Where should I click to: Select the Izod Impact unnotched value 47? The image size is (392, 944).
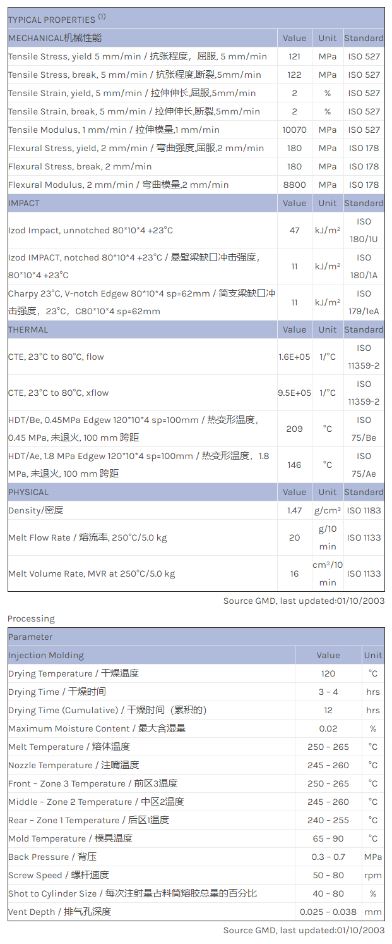[294, 230]
